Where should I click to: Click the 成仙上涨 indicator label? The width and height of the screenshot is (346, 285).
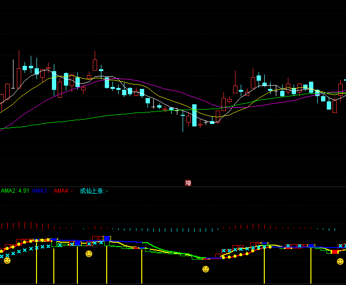click(94, 191)
